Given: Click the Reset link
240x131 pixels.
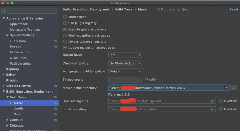Looking at the screenshot, I should [x=233, y=9].
